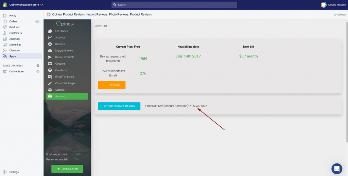Image resolution: width=348 pixels, height=176 pixels.
Task: Click extension key XTSIVA7187K text
Action: pos(198,106)
